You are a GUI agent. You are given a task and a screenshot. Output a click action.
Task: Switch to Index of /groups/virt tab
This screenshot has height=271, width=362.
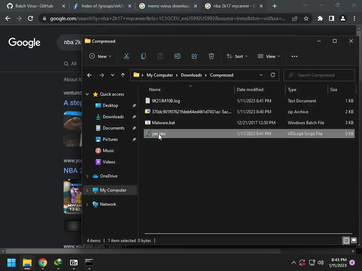[x=99, y=6]
